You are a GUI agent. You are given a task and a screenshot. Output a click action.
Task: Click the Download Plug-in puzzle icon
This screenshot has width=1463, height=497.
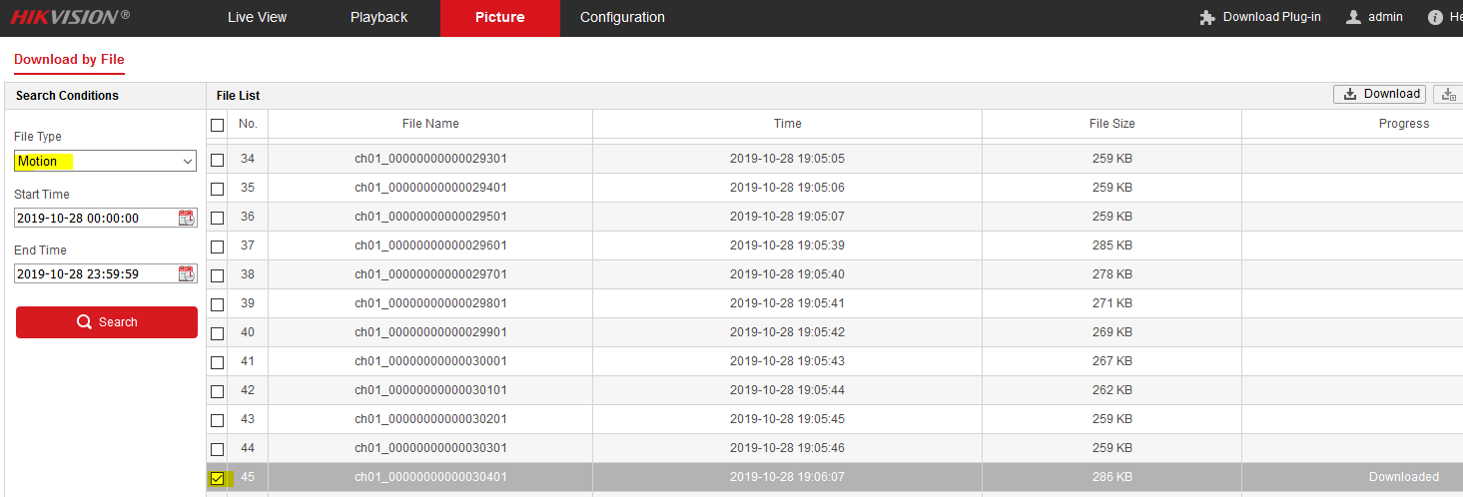coord(1207,17)
